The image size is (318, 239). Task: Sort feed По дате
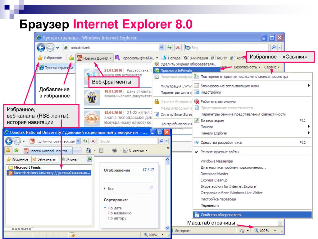[x=115, y=208]
